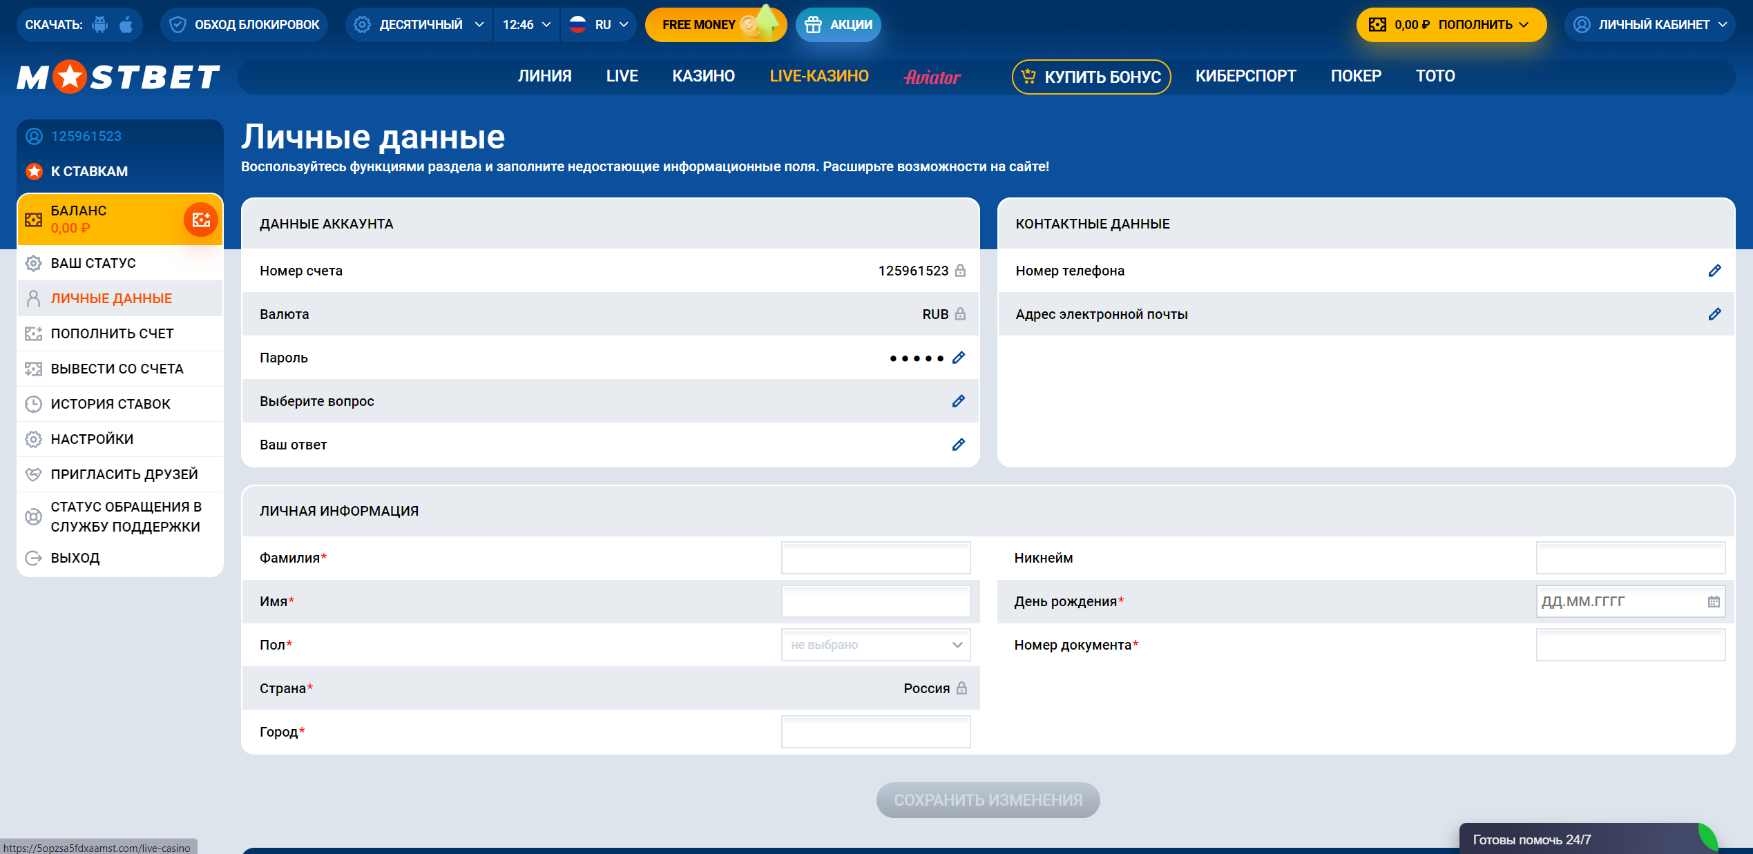Screen dimensions: 1753x854
Task: Download the Android app via robot icon
Action: (100, 25)
